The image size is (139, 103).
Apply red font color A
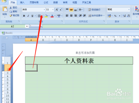[x=52, y=16]
